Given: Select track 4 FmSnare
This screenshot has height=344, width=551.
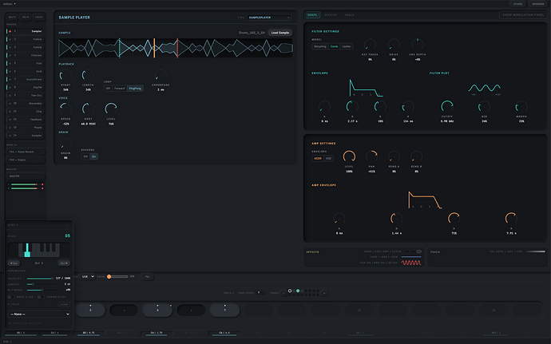Looking at the screenshot, I should click(25, 55).
